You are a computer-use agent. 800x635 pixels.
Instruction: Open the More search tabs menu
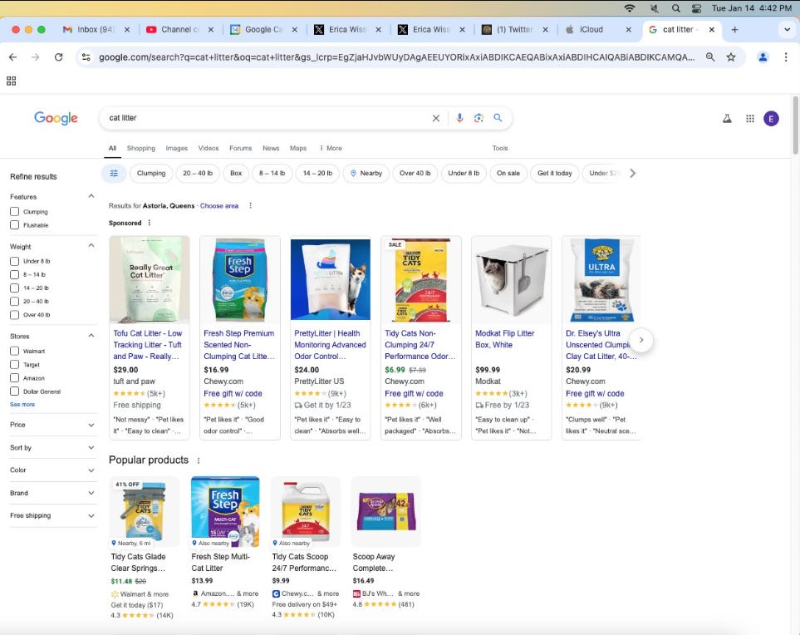point(331,148)
